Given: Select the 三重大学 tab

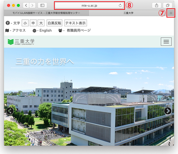Looking at the screenshot, I should coord(128,13).
